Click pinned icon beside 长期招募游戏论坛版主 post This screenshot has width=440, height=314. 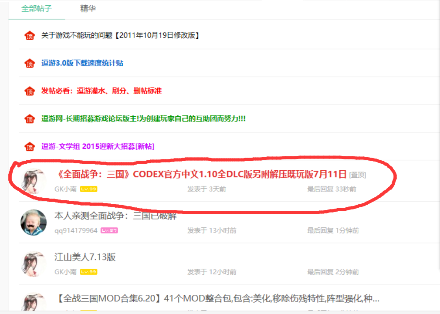coord(30,119)
